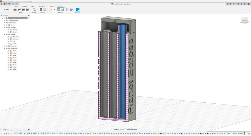Image resolution: width=251 pixels, height=136 pixels.
Task: Click the Orbit navigation icon
Action: click(115, 129)
